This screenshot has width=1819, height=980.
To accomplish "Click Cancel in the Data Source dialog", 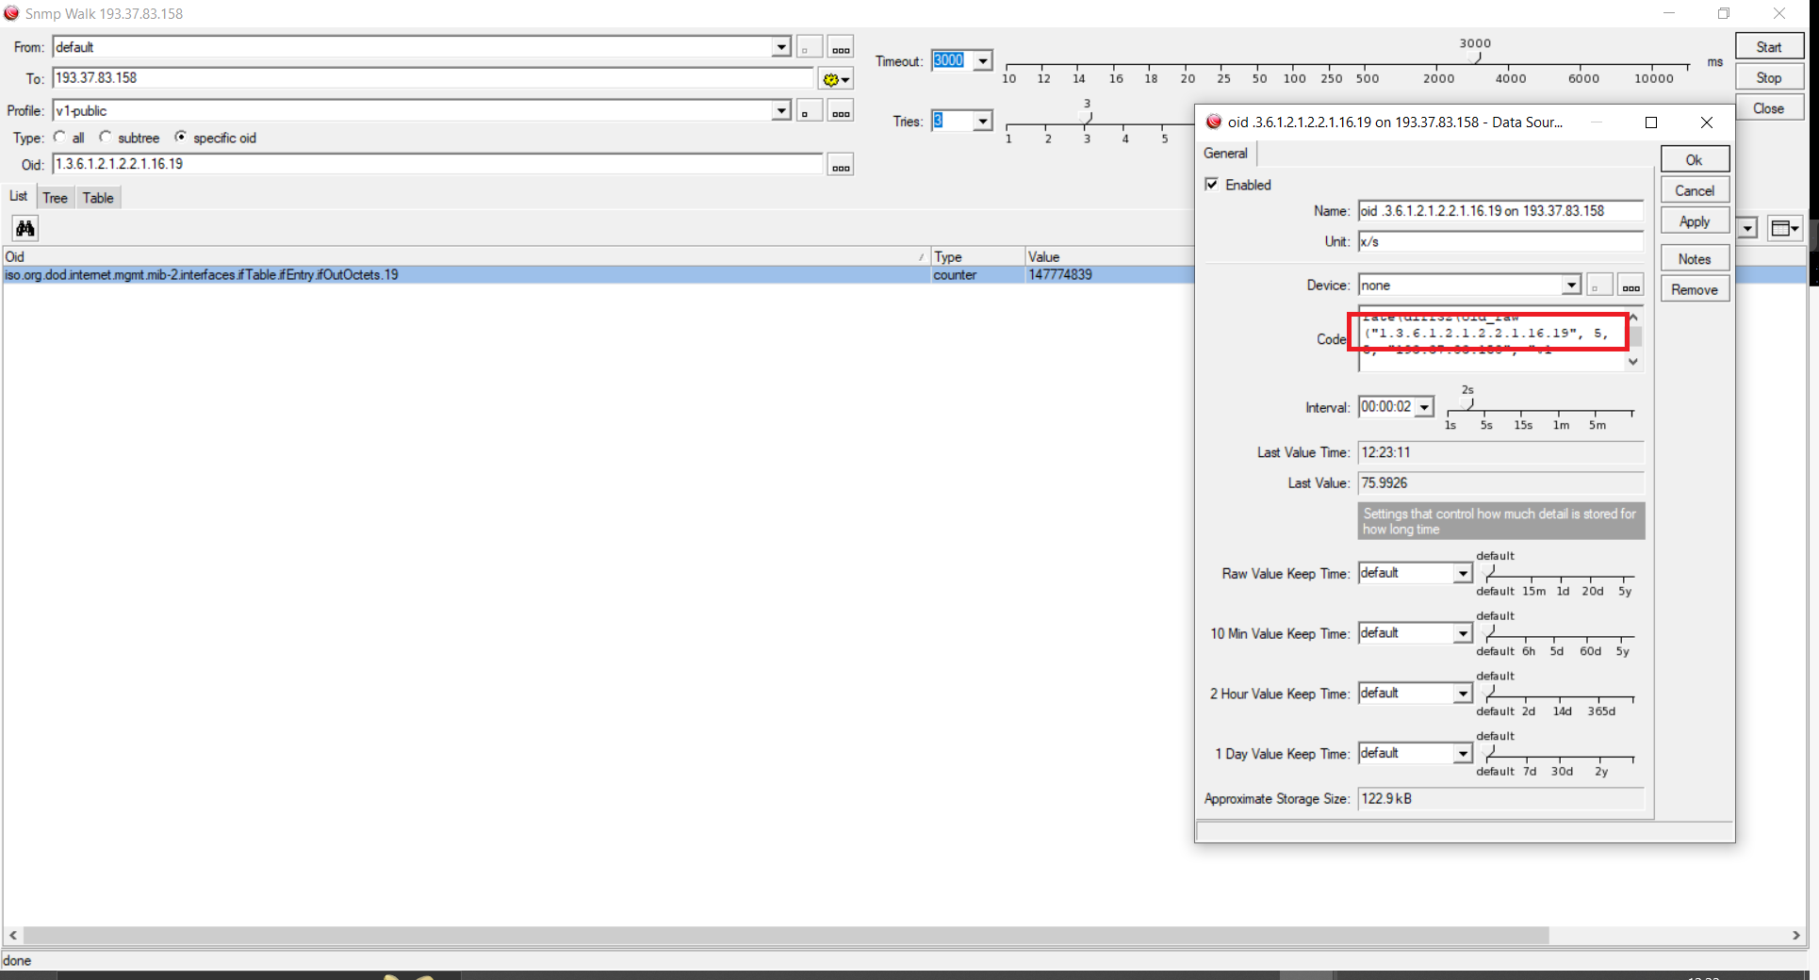I will pos(1695,190).
